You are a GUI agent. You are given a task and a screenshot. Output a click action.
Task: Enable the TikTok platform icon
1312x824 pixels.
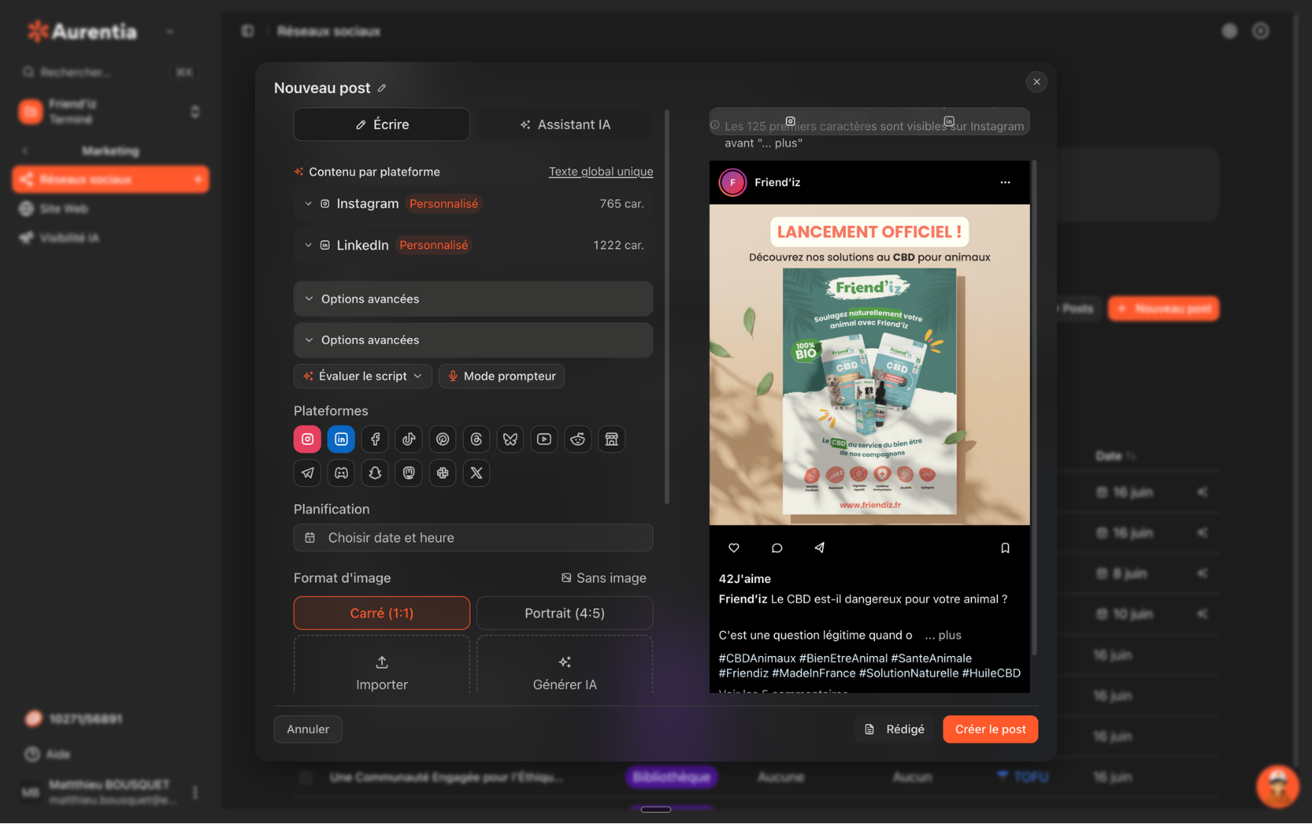(409, 439)
